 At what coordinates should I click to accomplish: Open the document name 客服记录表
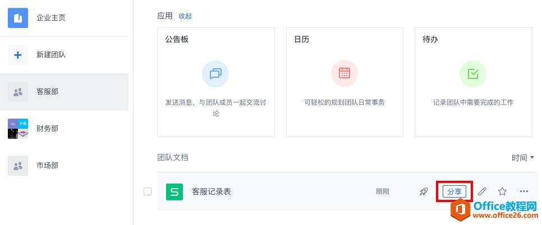[x=212, y=192]
